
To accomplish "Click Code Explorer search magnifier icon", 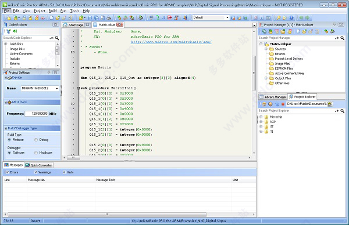I will (57, 38).
